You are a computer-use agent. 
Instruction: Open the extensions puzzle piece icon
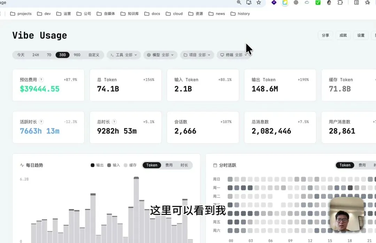point(340,2)
